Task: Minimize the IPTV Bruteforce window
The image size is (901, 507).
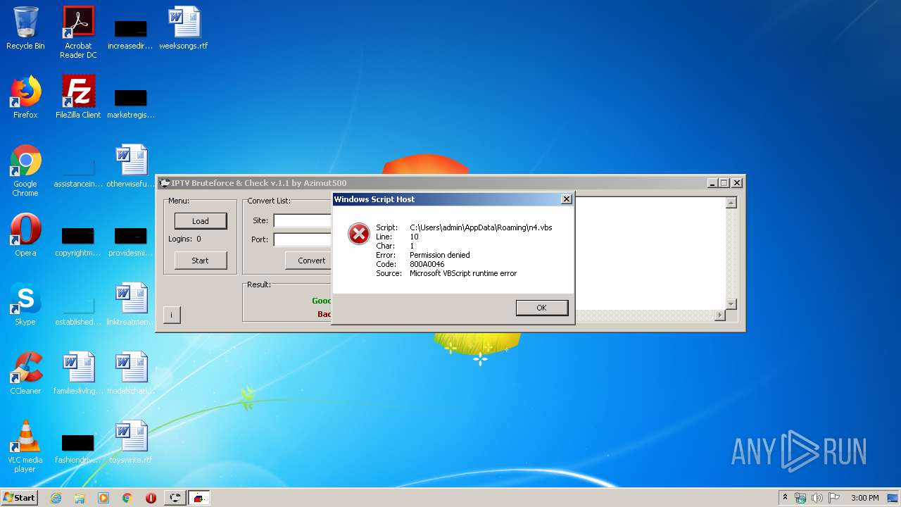Action: click(x=712, y=183)
